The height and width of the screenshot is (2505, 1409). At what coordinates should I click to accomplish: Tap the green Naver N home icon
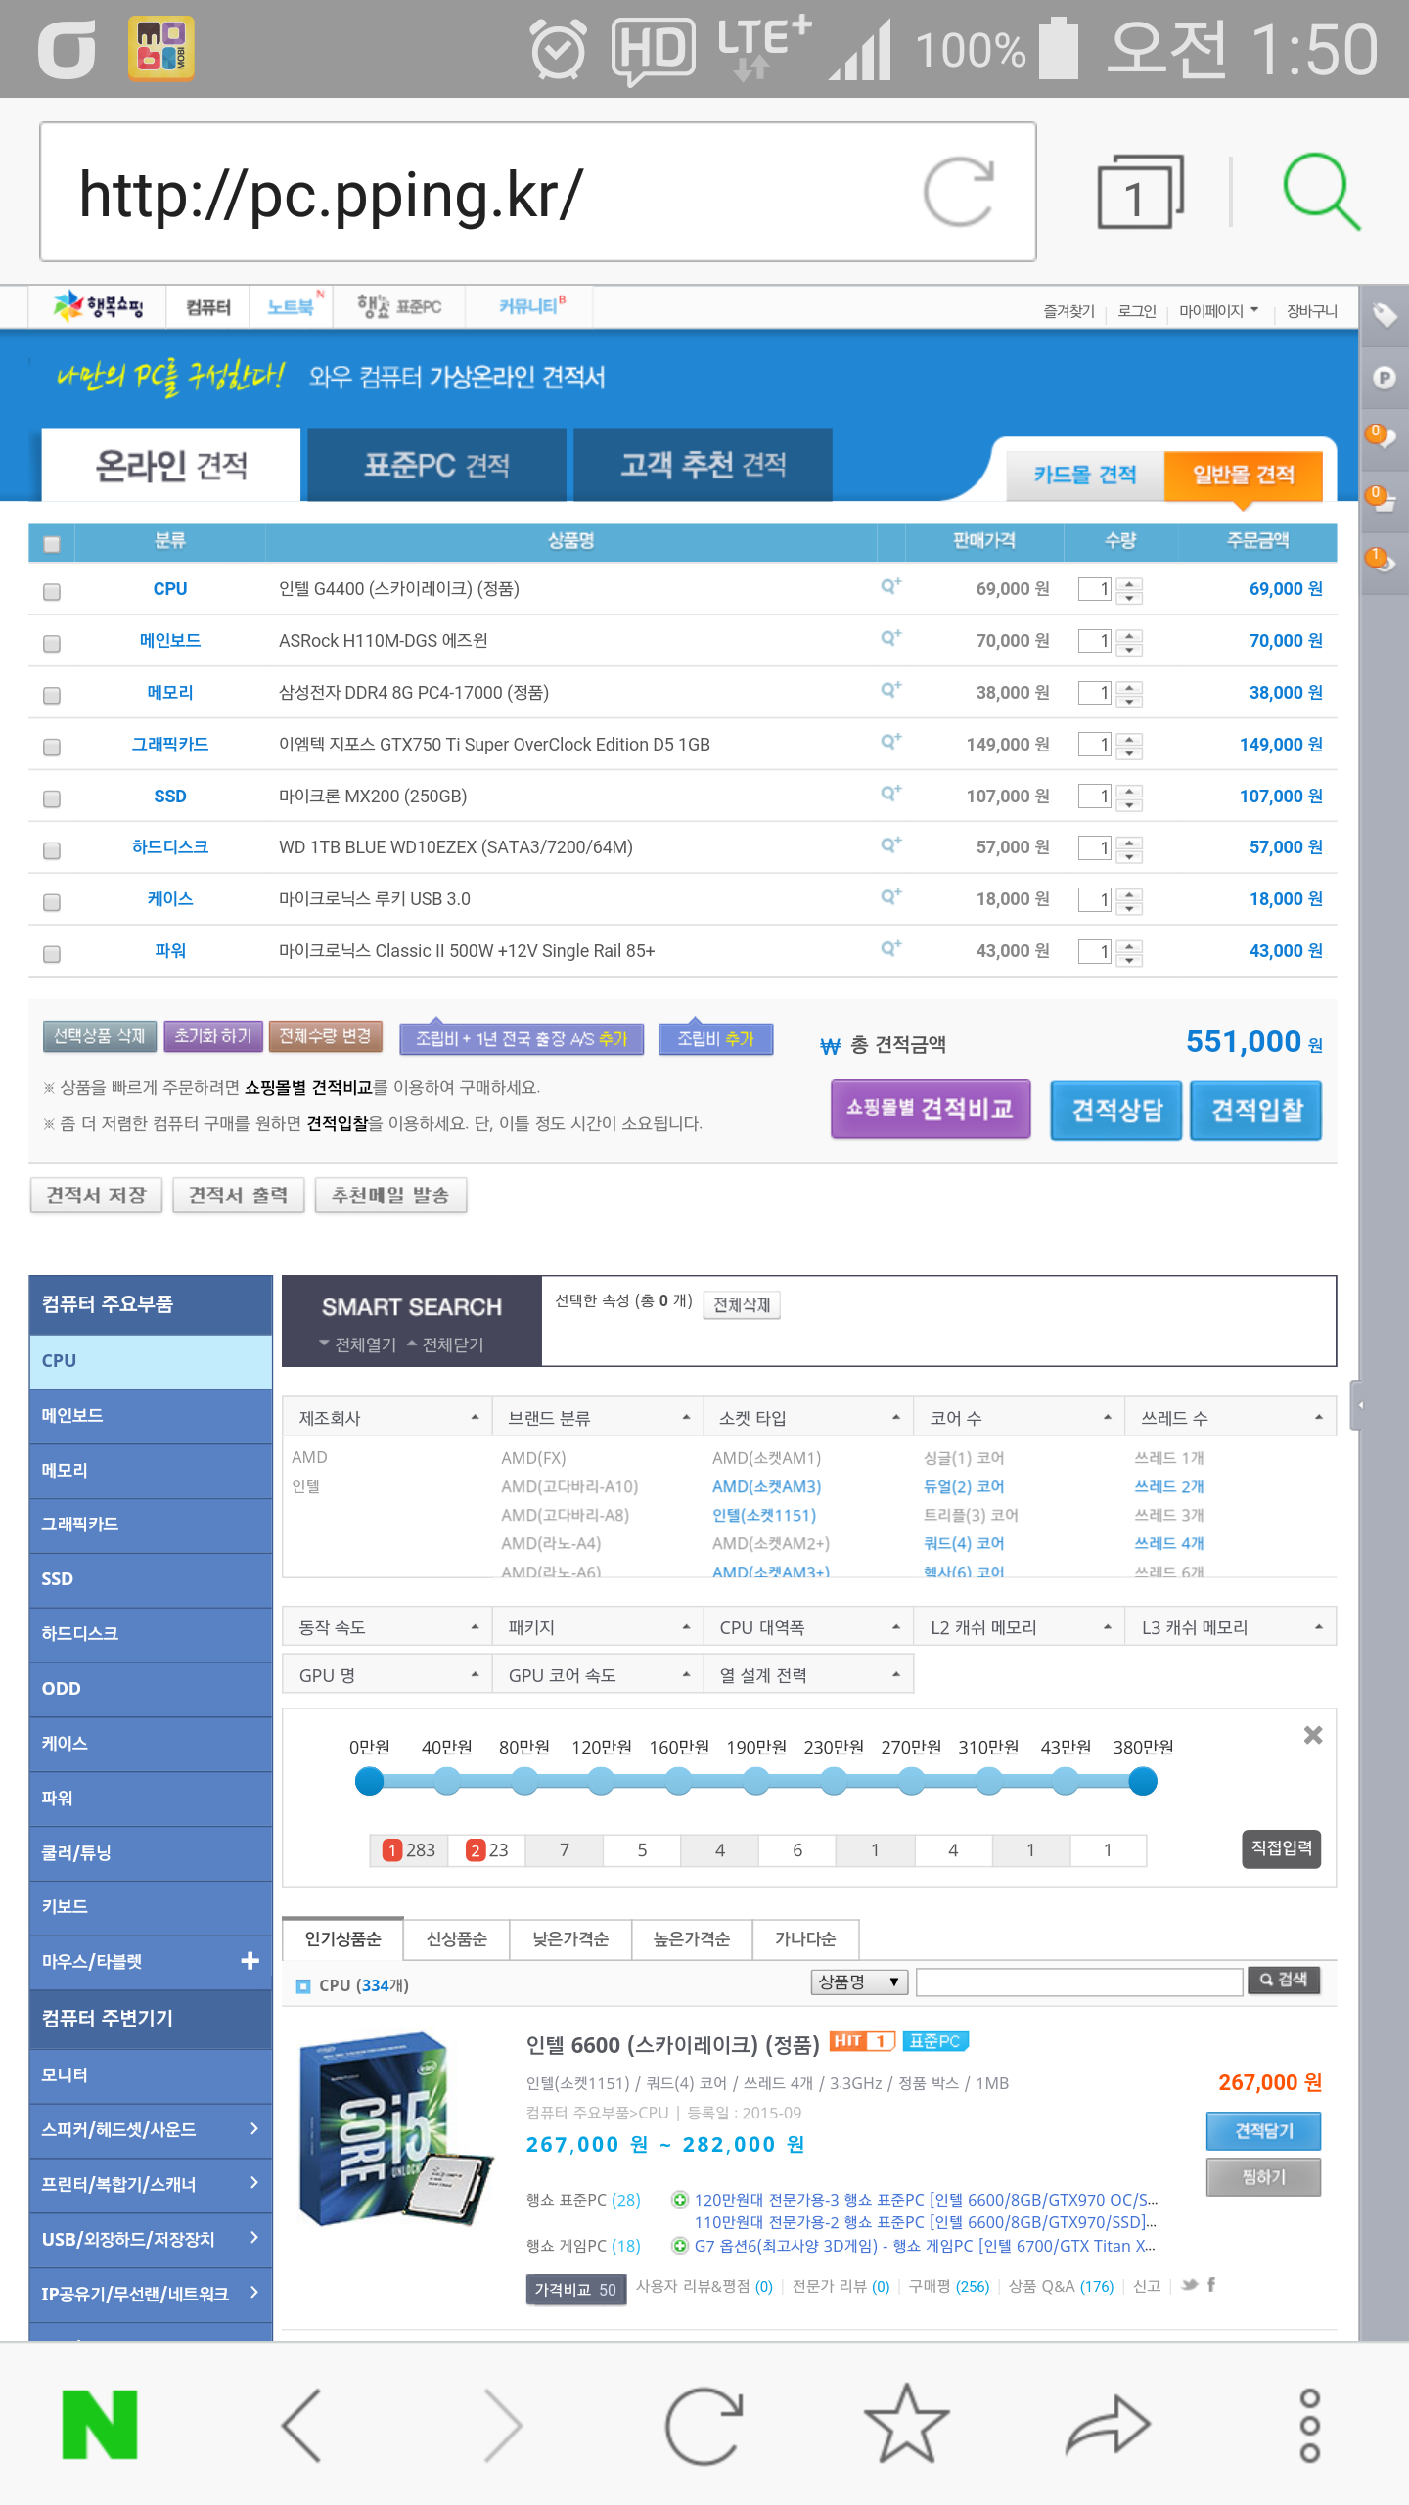pyautogui.click(x=99, y=2425)
